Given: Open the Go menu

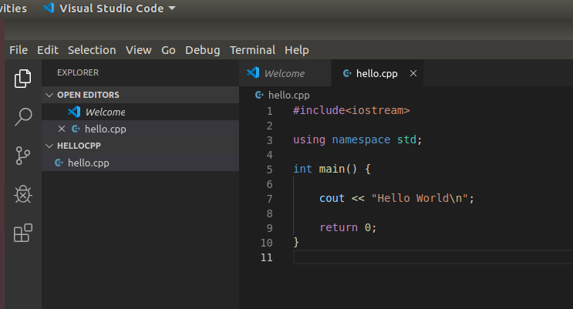Looking at the screenshot, I should click(168, 50).
